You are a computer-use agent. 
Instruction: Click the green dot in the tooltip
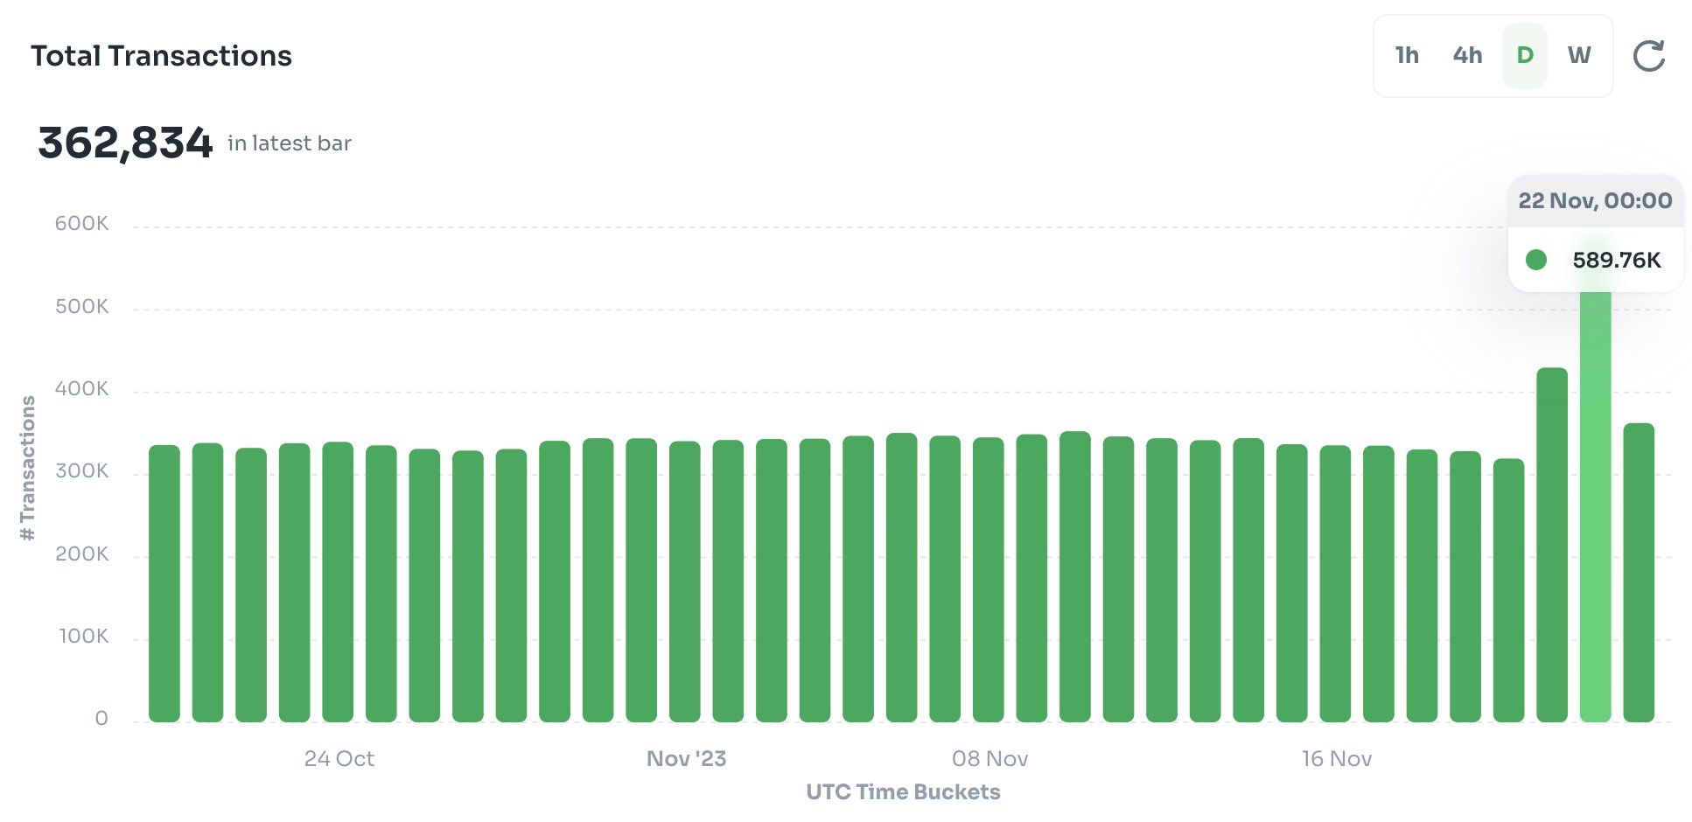pos(1536,260)
